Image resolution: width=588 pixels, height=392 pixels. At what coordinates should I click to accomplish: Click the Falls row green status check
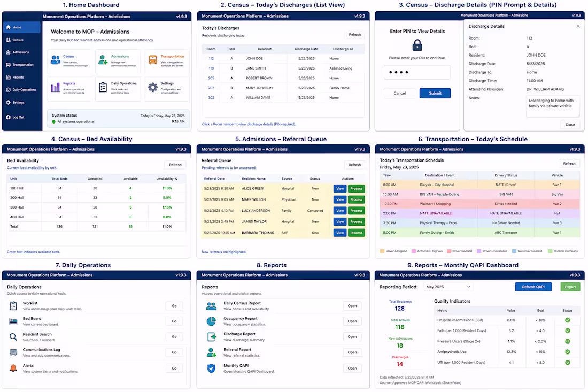567,331
